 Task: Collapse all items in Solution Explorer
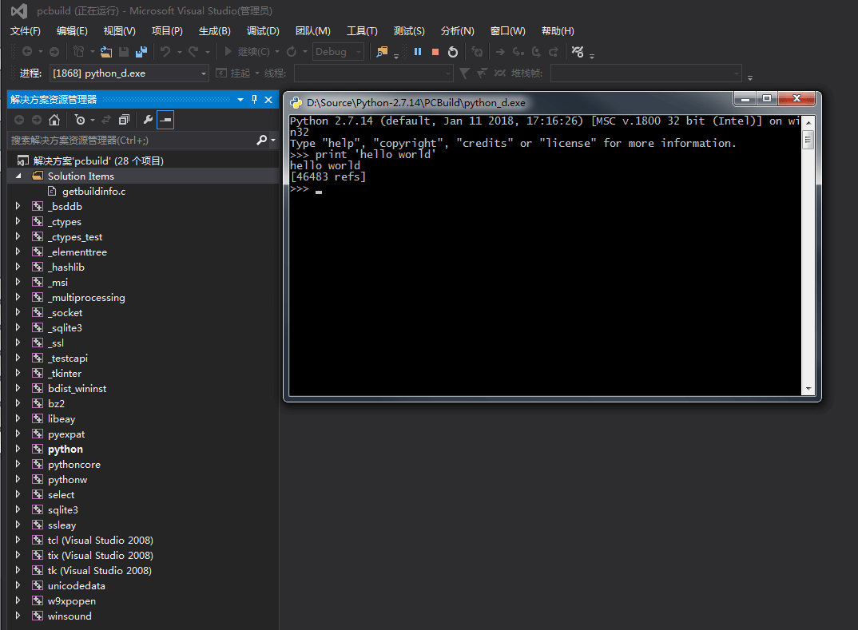124,120
